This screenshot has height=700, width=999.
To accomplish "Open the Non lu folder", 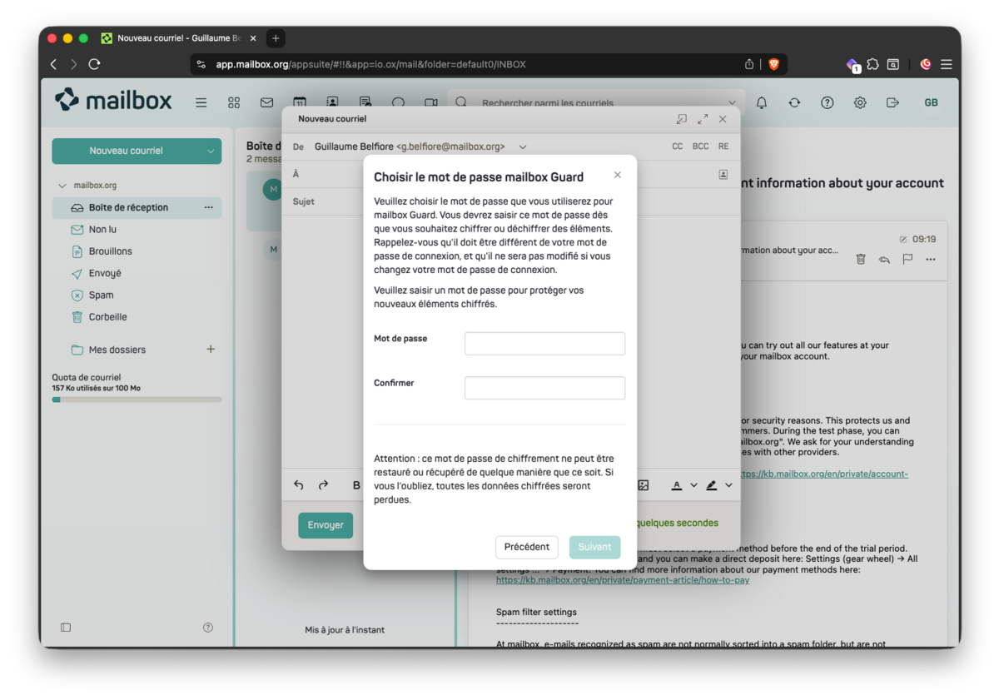I will click(137, 230).
